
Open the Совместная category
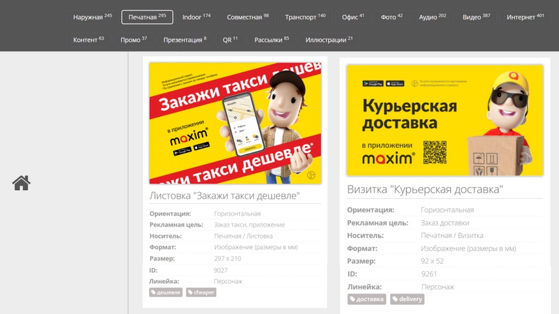tap(248, 17)
